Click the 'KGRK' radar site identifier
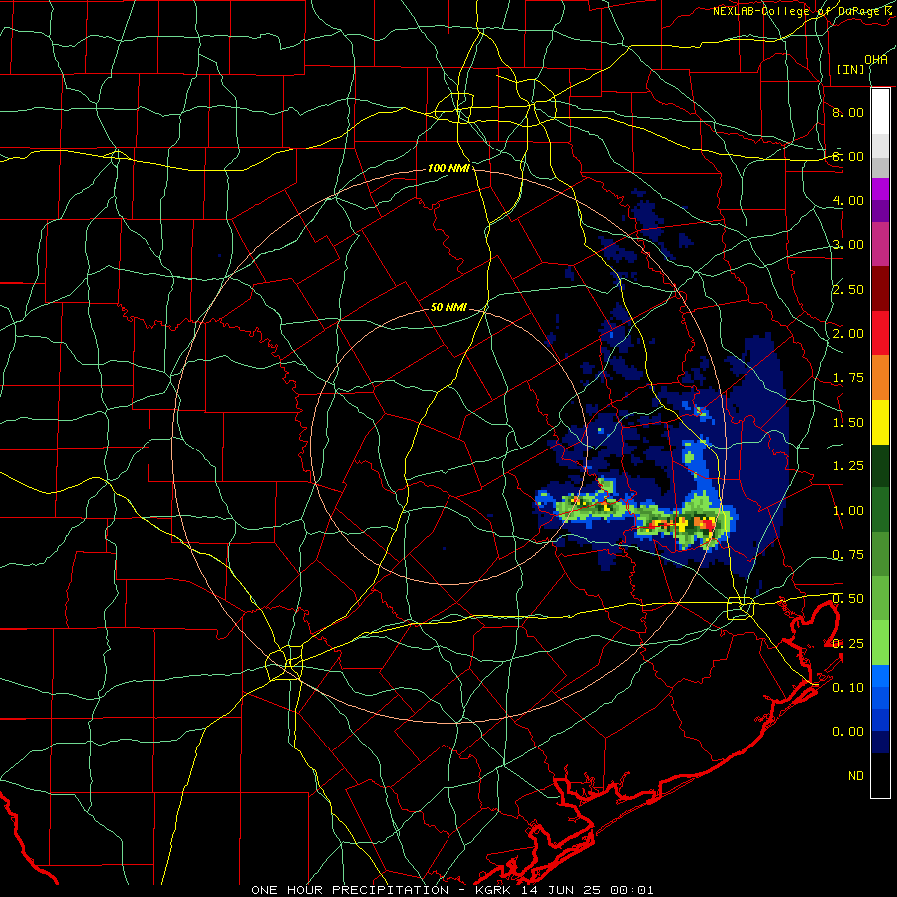This screenshot has height=897, width=897. [493, 890]
